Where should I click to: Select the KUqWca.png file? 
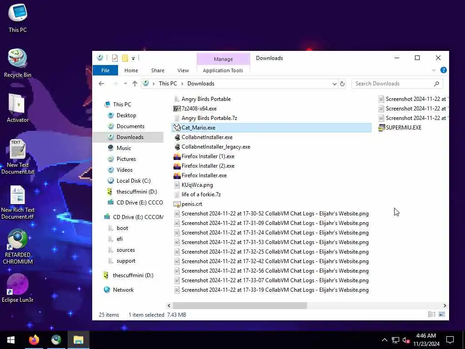(197, 185)
